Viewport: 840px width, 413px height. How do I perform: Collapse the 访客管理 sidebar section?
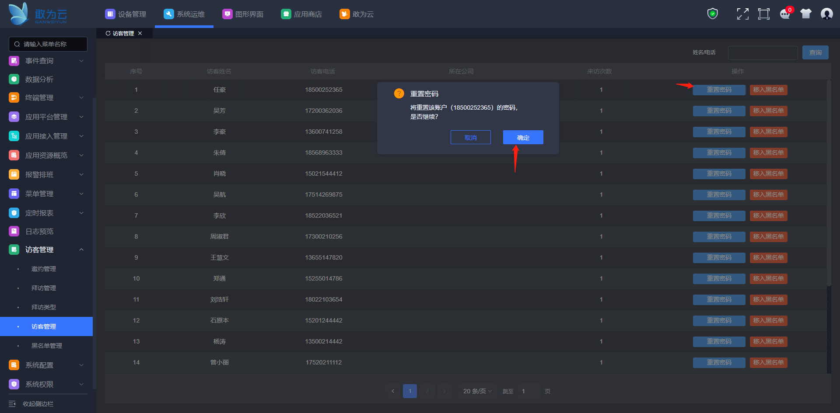81,250
